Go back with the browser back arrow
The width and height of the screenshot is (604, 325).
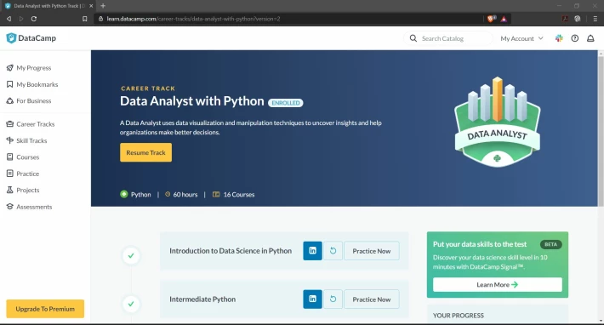(x=9, y=19)
